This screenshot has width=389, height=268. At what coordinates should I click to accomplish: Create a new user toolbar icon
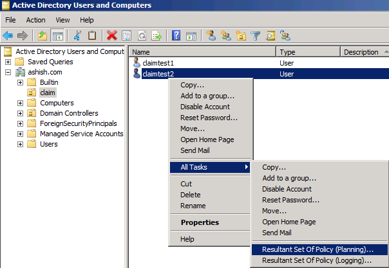coord(211,35)
